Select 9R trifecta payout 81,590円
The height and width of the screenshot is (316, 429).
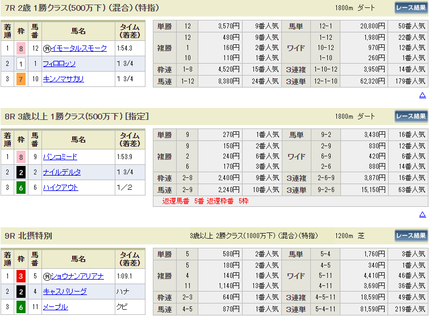373,309
